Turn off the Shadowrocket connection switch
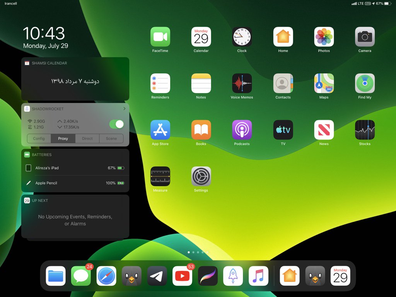The image size is (396, 297). [116, 124]
